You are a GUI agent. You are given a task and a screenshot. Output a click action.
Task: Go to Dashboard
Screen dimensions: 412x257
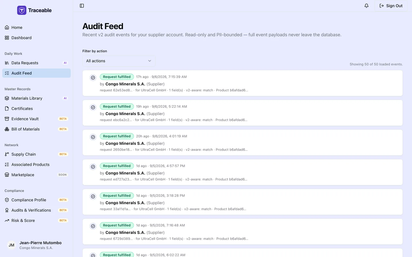36,38
